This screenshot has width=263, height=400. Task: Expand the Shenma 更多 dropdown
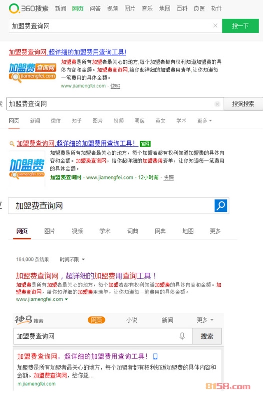pyautogui.click(x=205, y=320)
